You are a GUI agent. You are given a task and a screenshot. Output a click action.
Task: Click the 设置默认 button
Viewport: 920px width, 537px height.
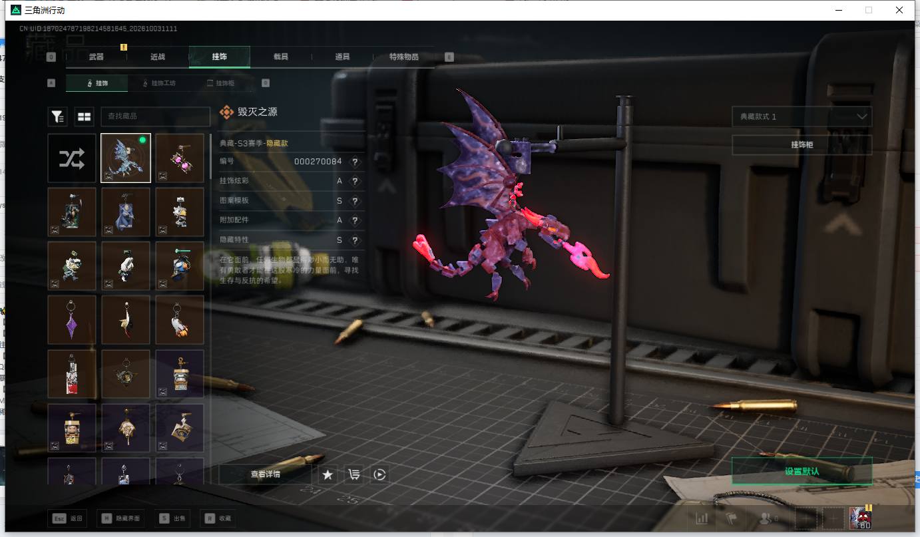tap(802, 471)
